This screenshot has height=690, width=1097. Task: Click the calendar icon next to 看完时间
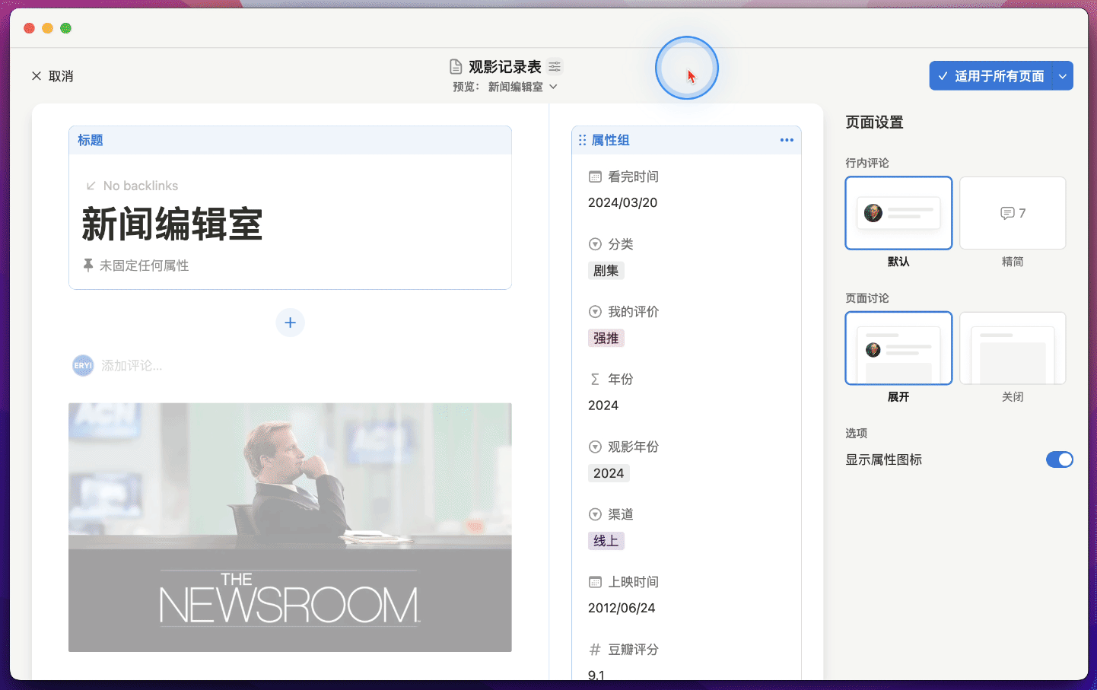tap(595, 176)
